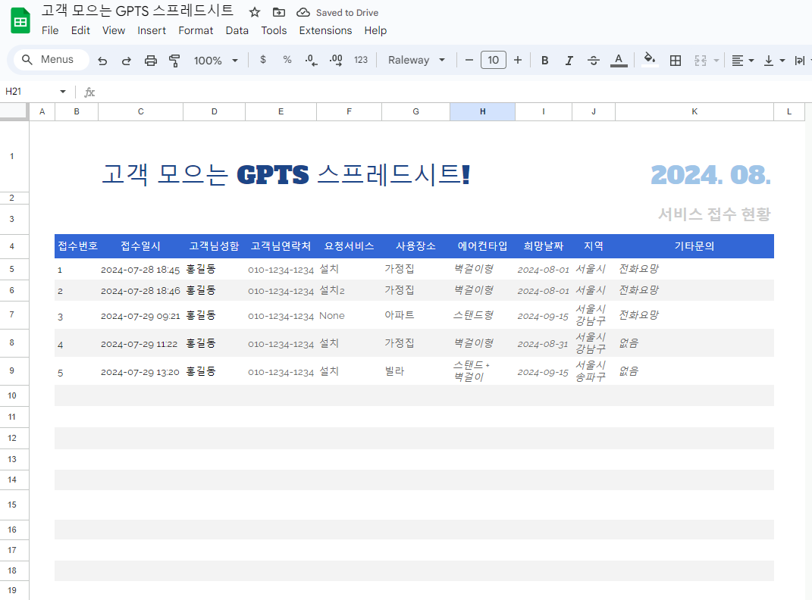The width and height of the screenshot is (812, 600).
Task: Print the spreadsheet with the printer icon
Action: (x=151, y=61)
